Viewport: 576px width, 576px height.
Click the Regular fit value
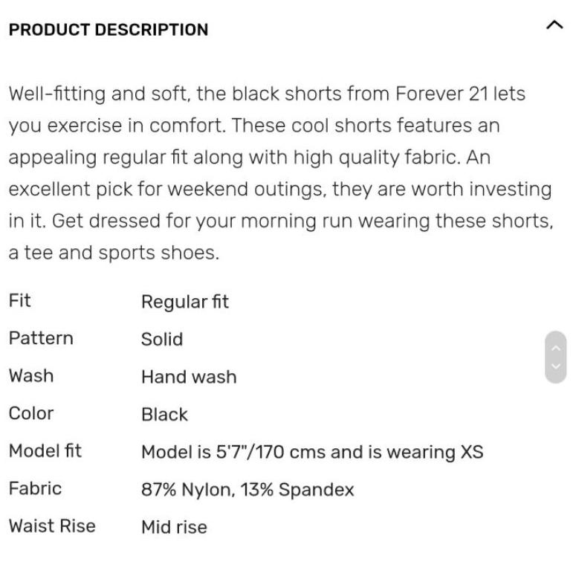point(185,302)
